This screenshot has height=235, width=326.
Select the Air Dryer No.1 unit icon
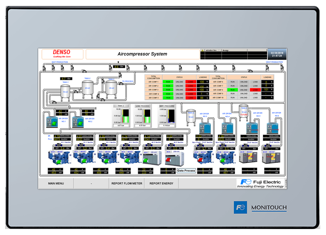pos(52,121)
